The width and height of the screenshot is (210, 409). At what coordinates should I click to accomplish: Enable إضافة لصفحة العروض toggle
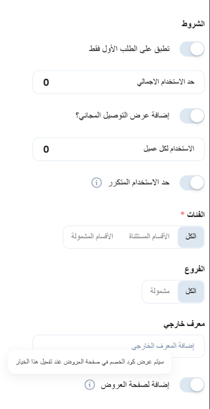(x=192, y=385)
